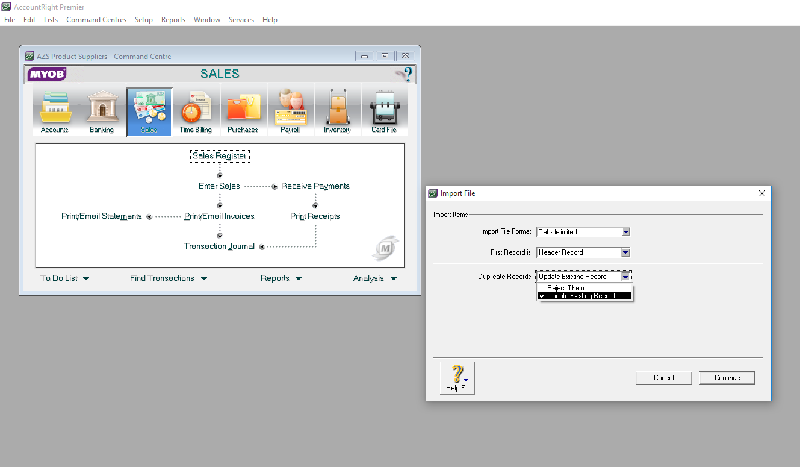Image resolution: width=800 pixels, height=467 pixels.
Task: Open Receive Payments
Action: click(315, 186)
